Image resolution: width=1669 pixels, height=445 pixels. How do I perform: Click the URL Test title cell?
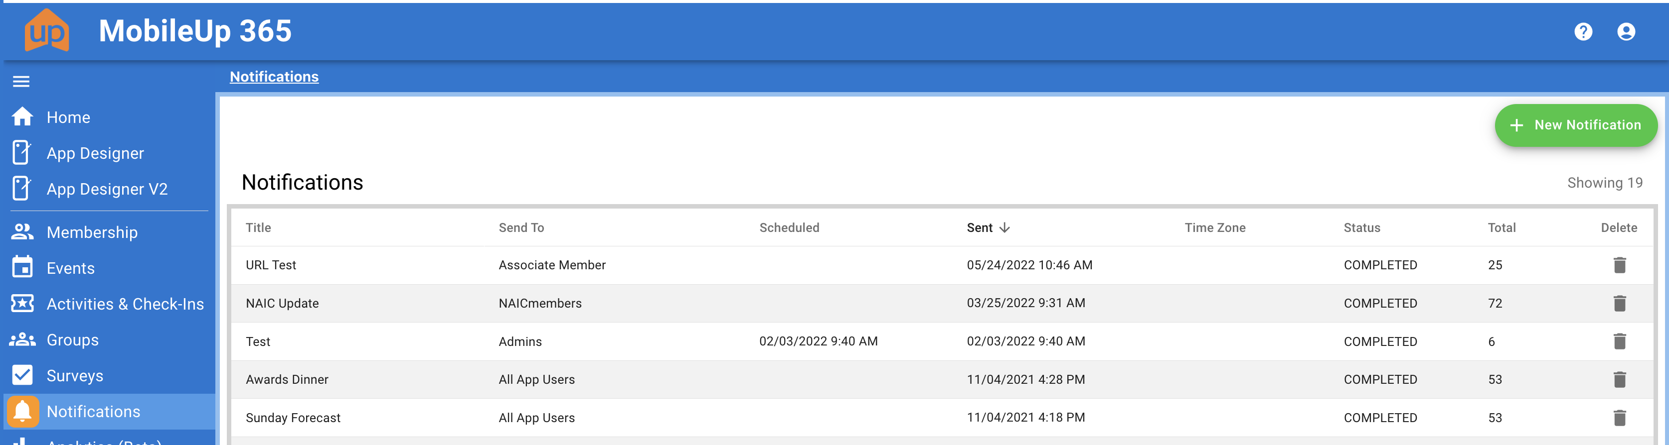tap(271, 265)
